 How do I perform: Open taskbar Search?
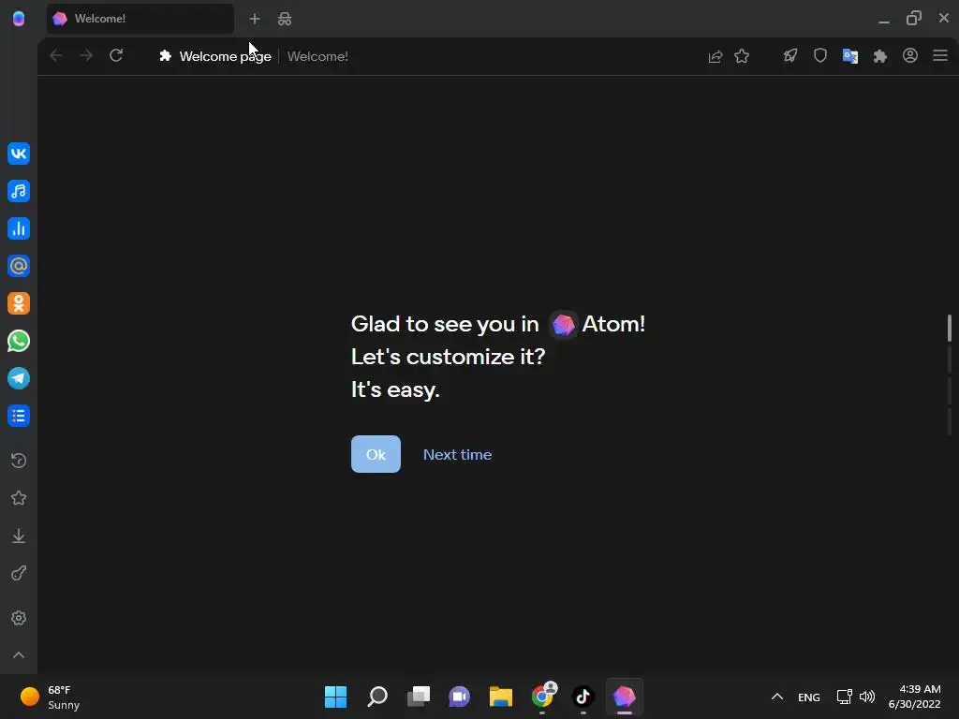(x=377, y=697)
